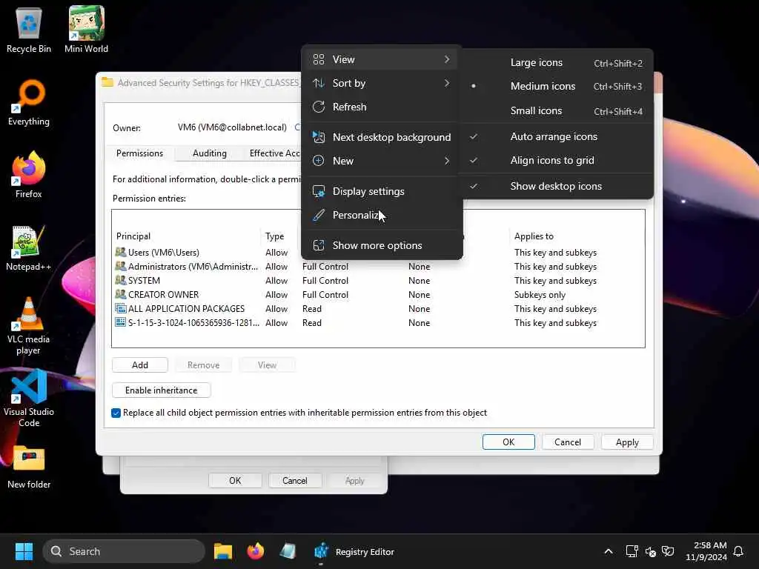Click the Users (VM6\Users) principal icon

coord(121,252)
